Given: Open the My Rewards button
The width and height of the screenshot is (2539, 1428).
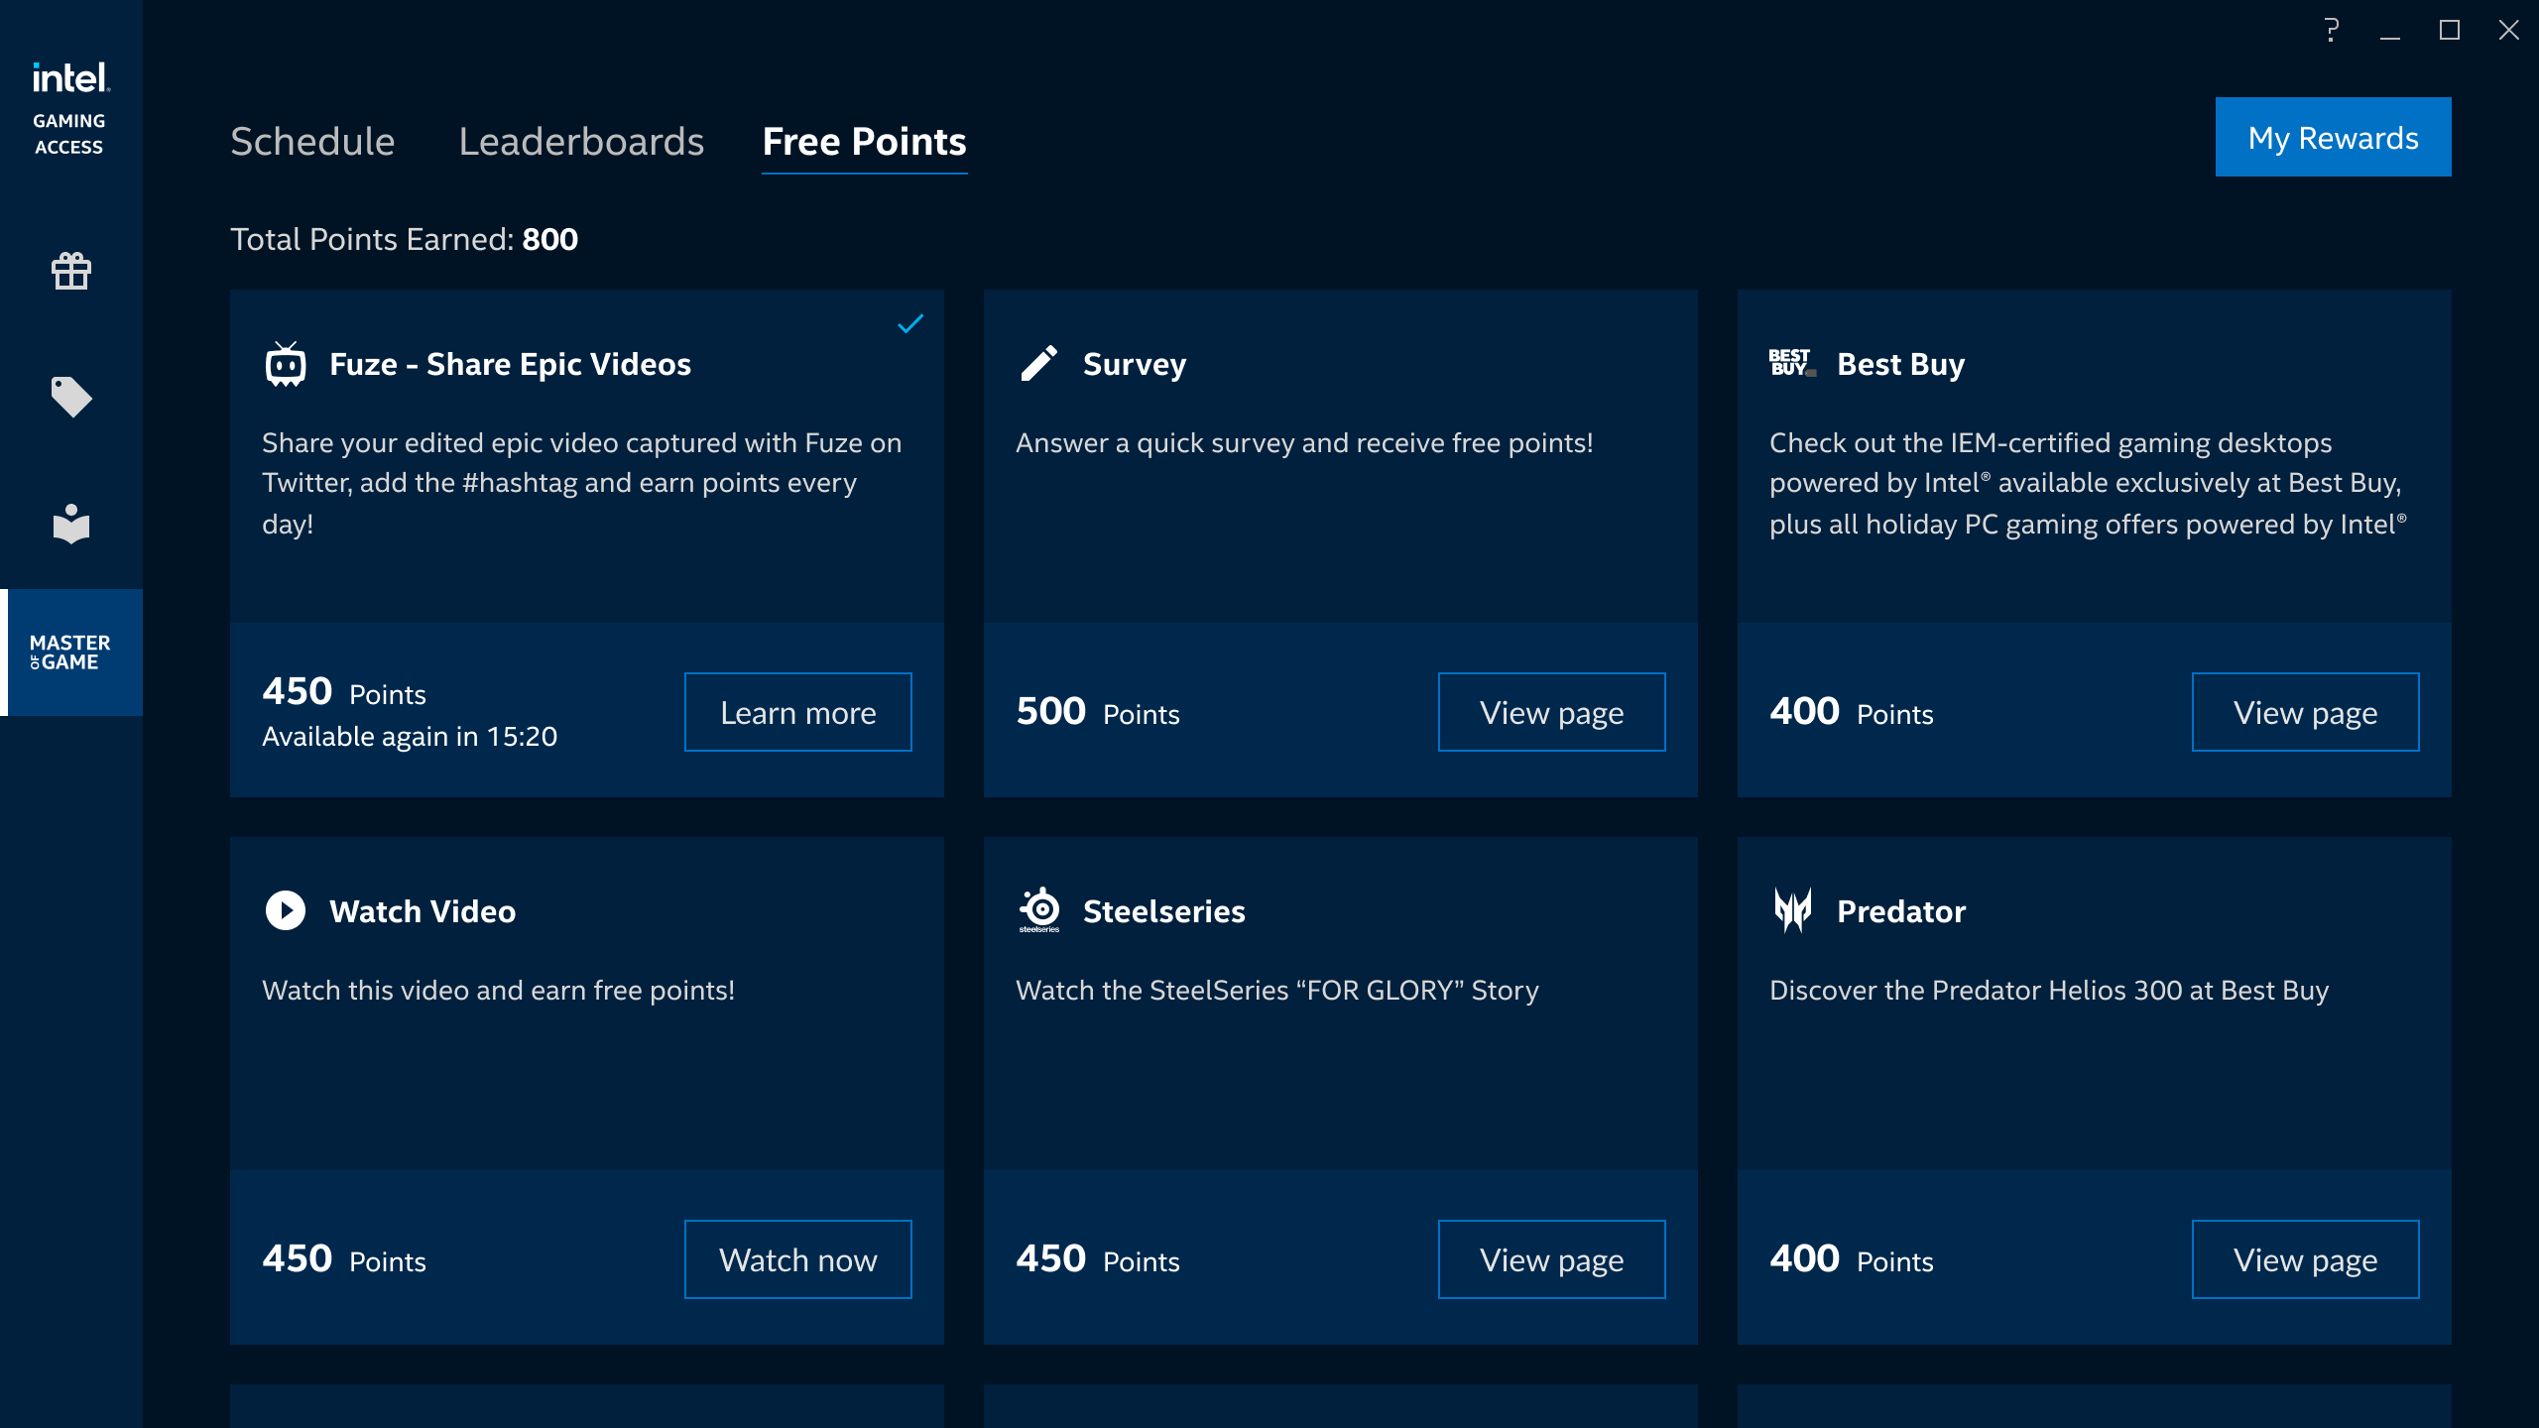Looking at the screenshot, I should 2333,137.
